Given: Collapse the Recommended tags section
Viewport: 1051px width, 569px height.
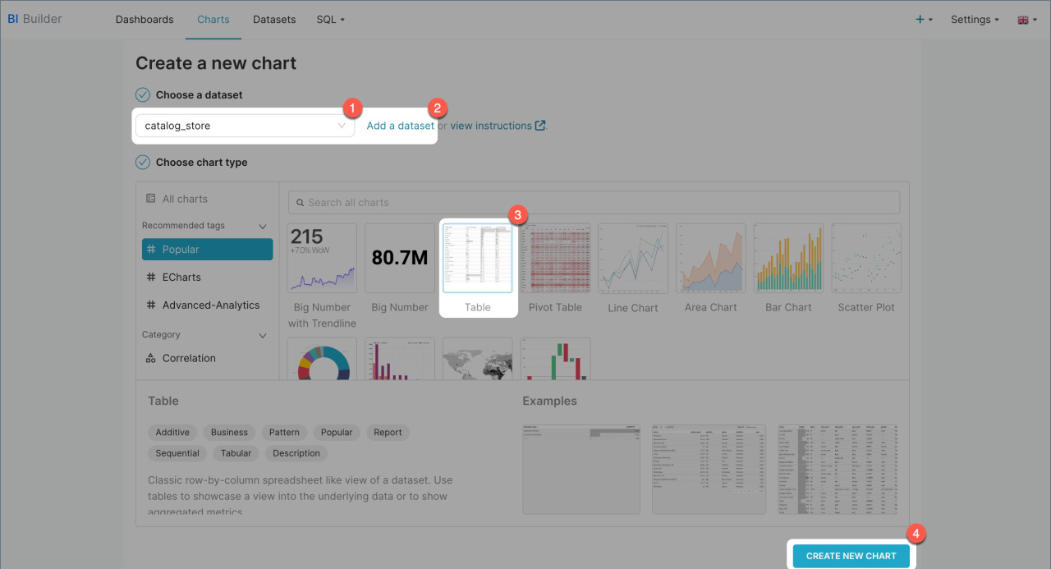Looking at the screenshot, I should pyautogui.click(x=263, y=226).
